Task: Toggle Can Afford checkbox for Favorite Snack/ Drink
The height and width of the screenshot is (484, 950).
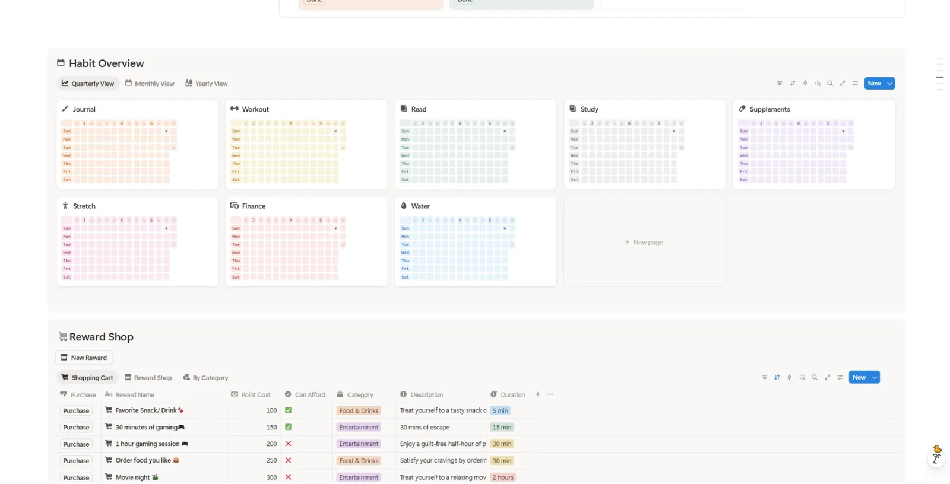Action: pos(288,410)
